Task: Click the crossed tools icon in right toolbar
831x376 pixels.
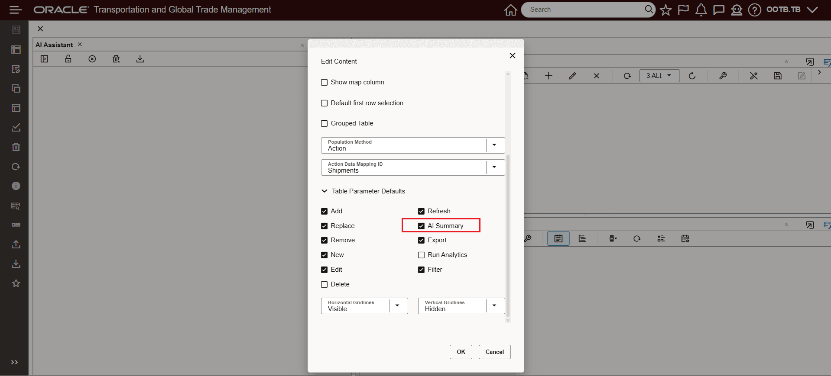Action: coord(754,76)
